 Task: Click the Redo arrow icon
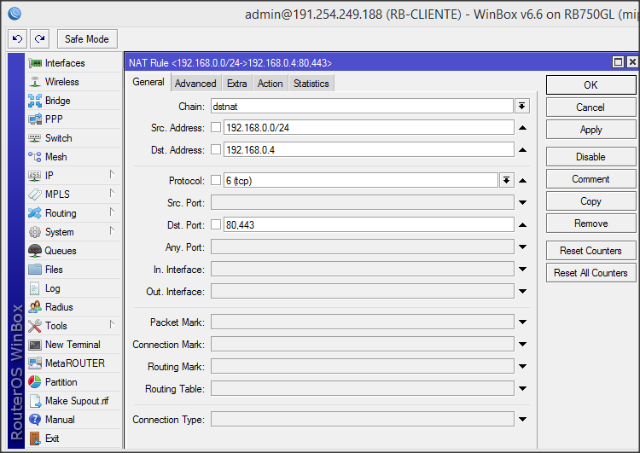(39, 39)
